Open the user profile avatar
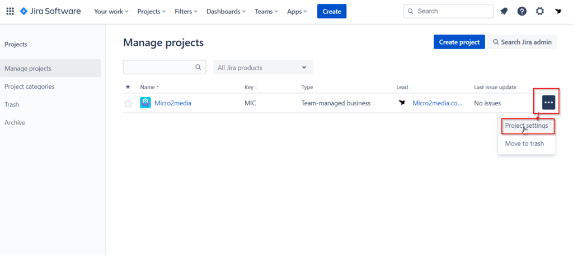 [x=558, y=11]
